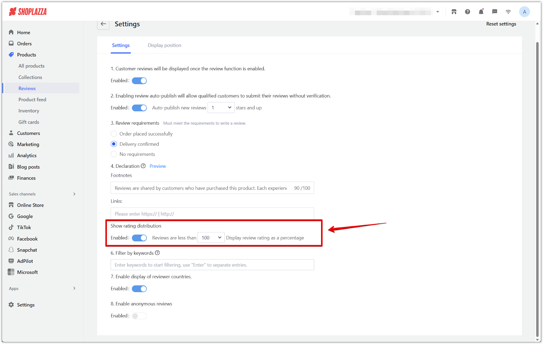Open Gift cards in sidebar

(29, 122)
